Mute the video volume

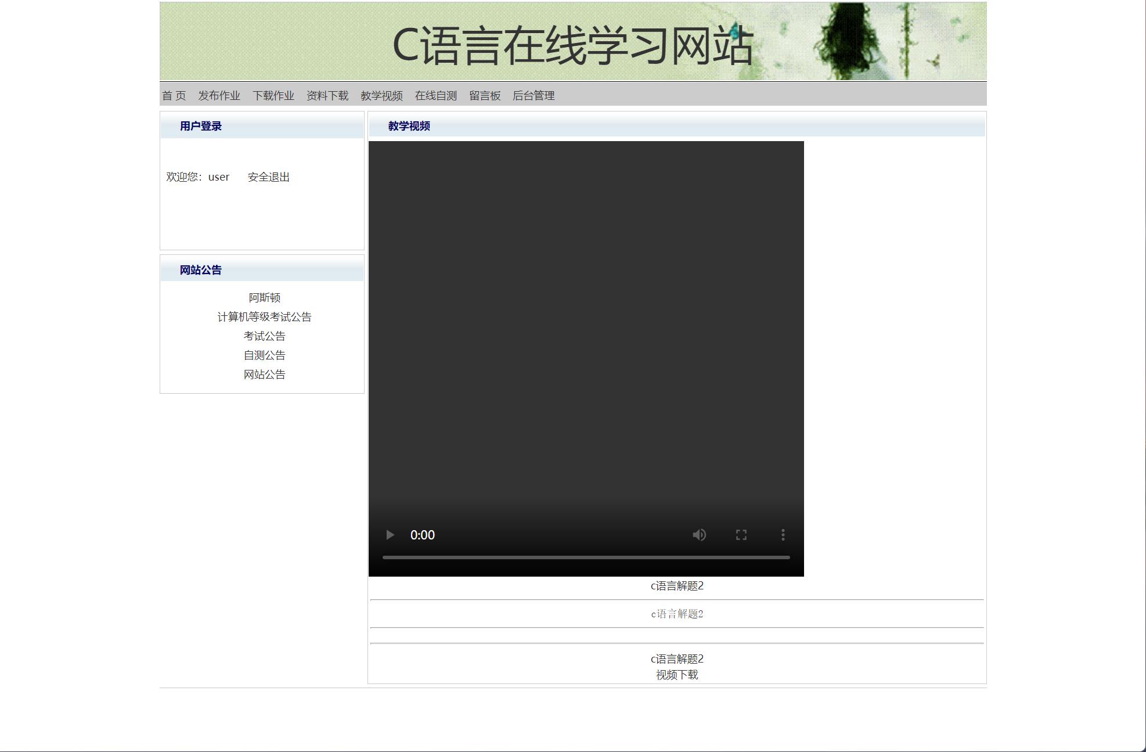coord(700,535)
